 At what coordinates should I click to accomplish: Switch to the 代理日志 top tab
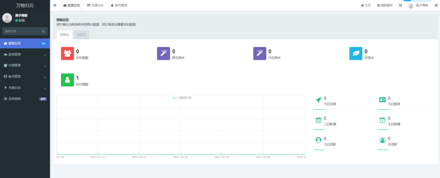pos(95,6)
